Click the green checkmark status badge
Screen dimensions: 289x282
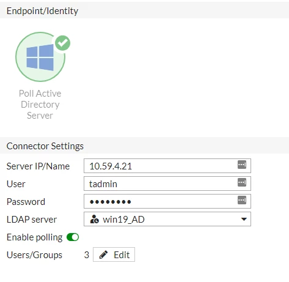coord(63,43)
